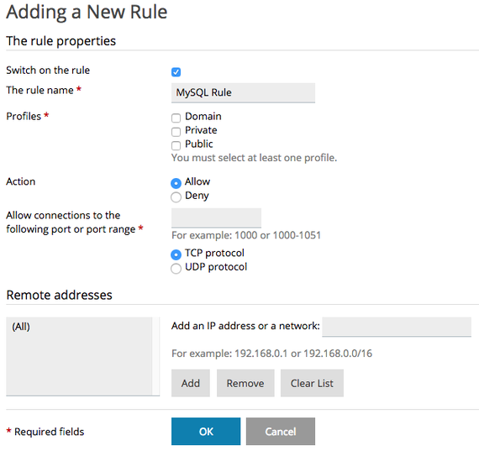Click the 'Switch on the rule' label

48,71
